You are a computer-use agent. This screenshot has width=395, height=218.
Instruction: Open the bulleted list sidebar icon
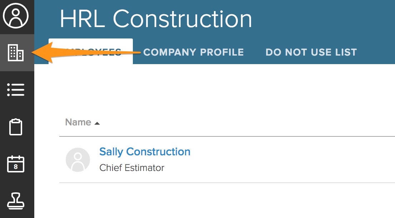click(16, 90)
